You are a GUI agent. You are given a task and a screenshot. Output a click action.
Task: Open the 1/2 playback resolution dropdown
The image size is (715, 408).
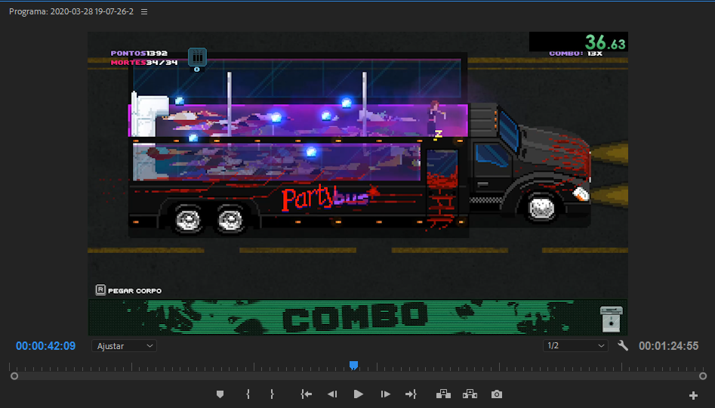click(575, 346)
